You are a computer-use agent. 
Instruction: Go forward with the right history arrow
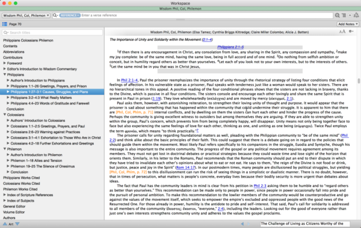click(x=248, y=224)
